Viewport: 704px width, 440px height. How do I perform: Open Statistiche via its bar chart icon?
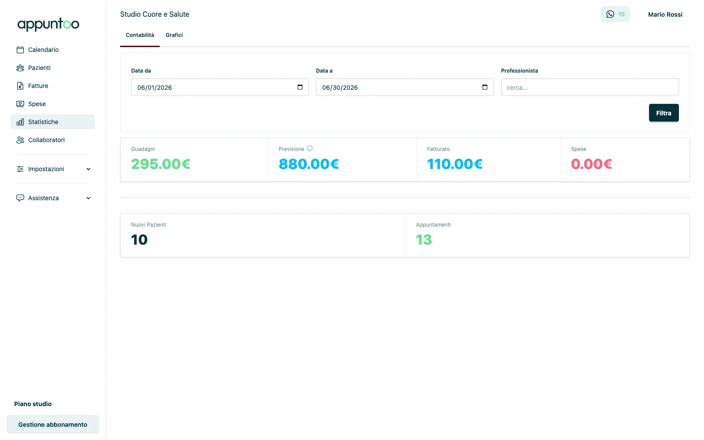coord(20,122)
